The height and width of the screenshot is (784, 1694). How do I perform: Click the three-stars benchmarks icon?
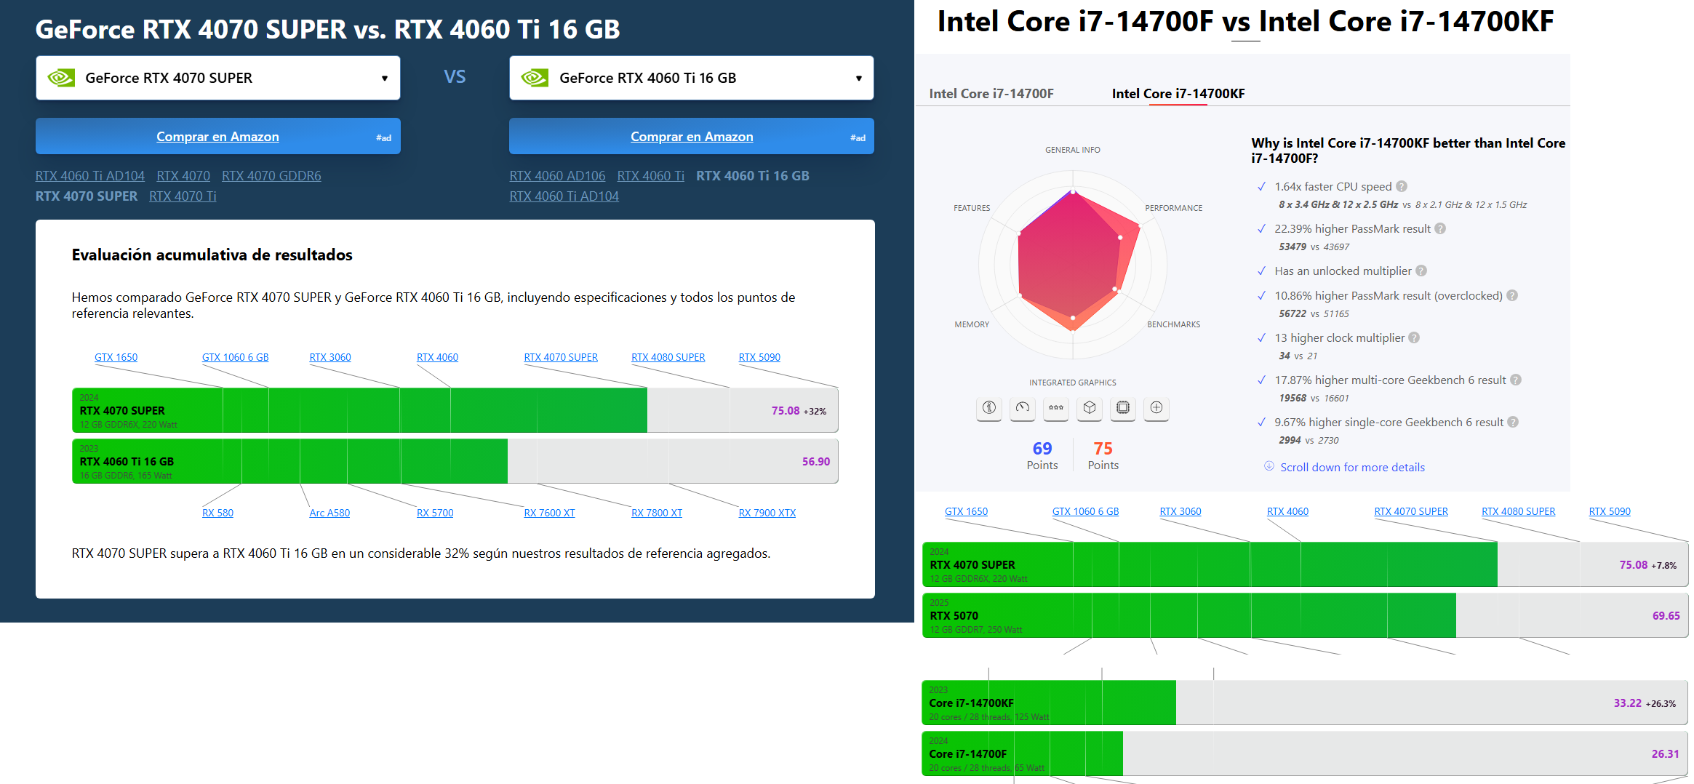(1055, 408)
